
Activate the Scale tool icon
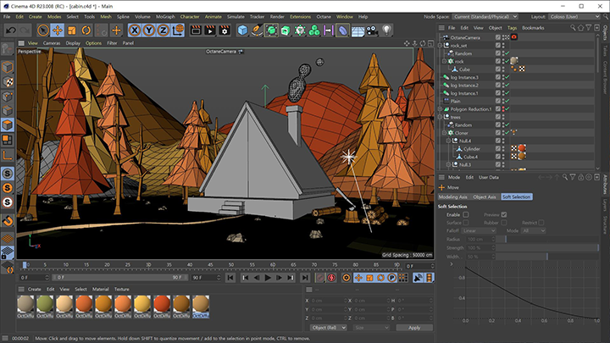point(72,30)
